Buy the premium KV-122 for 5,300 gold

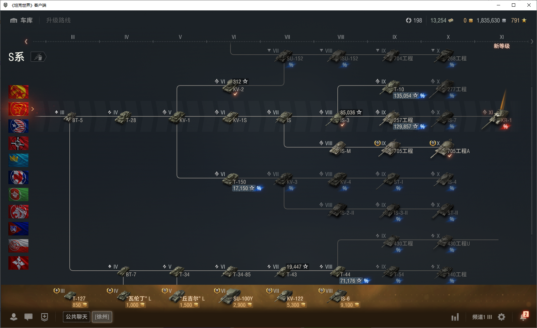click(x=287, y=298)
